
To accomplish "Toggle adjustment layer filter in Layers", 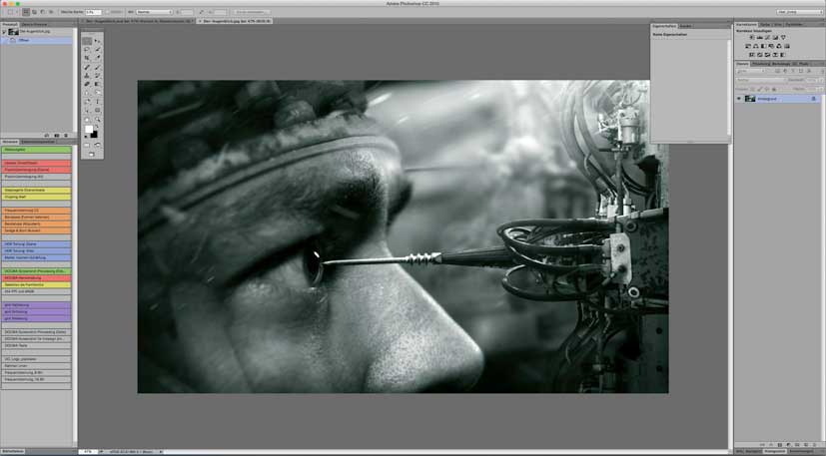I will tap(785, 71).
